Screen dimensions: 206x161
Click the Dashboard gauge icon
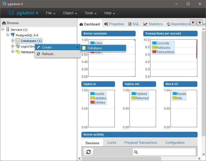point(81,24)
